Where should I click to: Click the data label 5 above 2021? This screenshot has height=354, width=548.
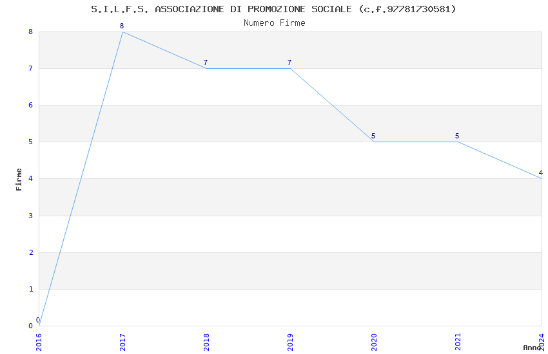457,136
